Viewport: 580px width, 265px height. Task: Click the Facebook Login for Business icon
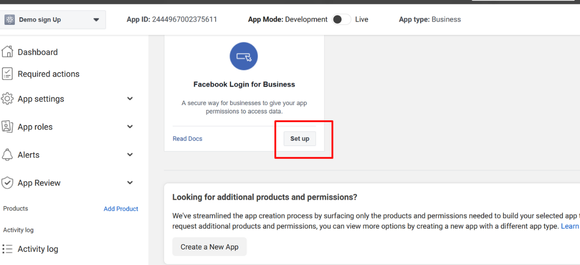244,56
